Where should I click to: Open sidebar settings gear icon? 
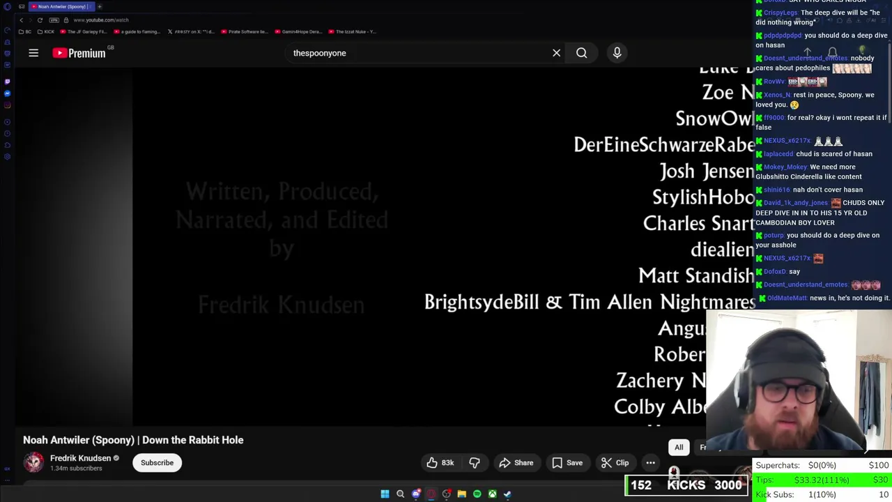click(x=8, y=156)
